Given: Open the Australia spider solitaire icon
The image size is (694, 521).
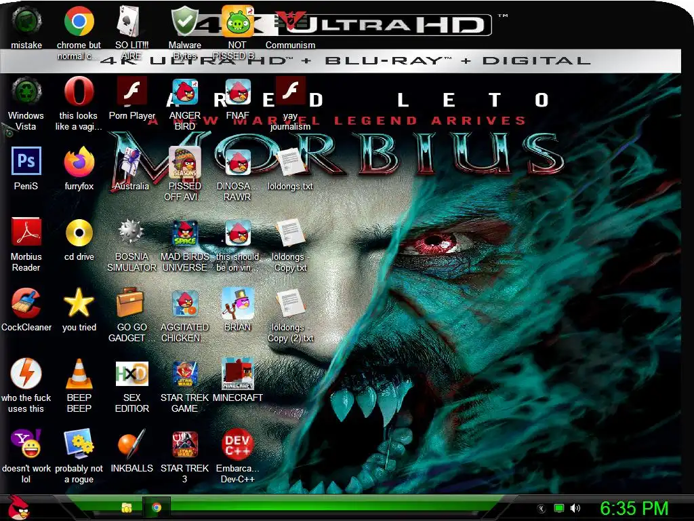Looking at the screenshot, I should (x=131, y=162).
